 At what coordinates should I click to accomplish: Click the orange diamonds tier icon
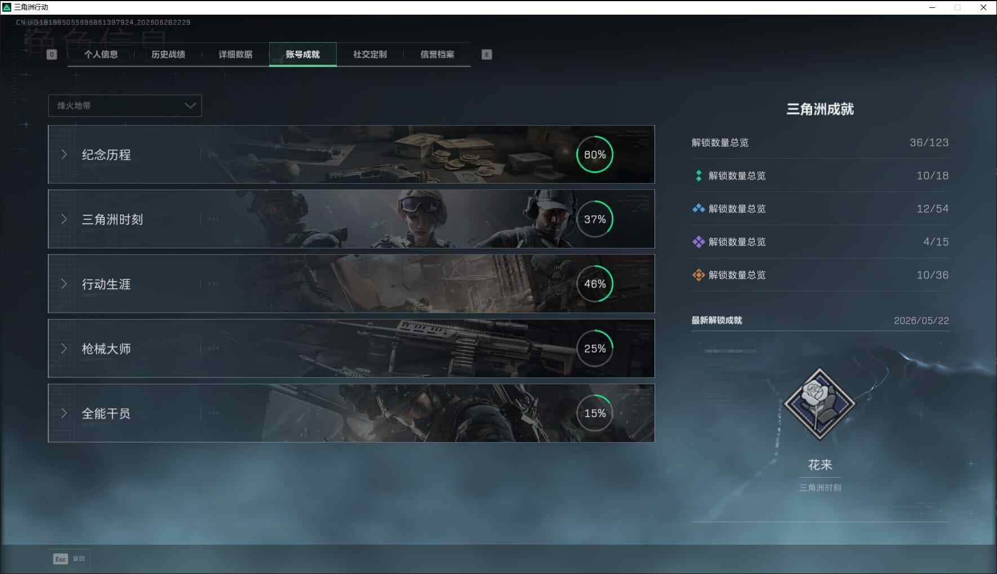click(698, 275)
